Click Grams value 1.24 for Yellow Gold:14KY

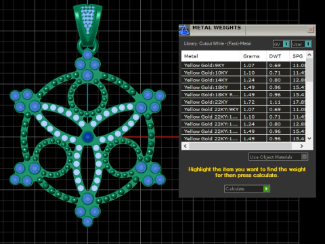[249, 80]
